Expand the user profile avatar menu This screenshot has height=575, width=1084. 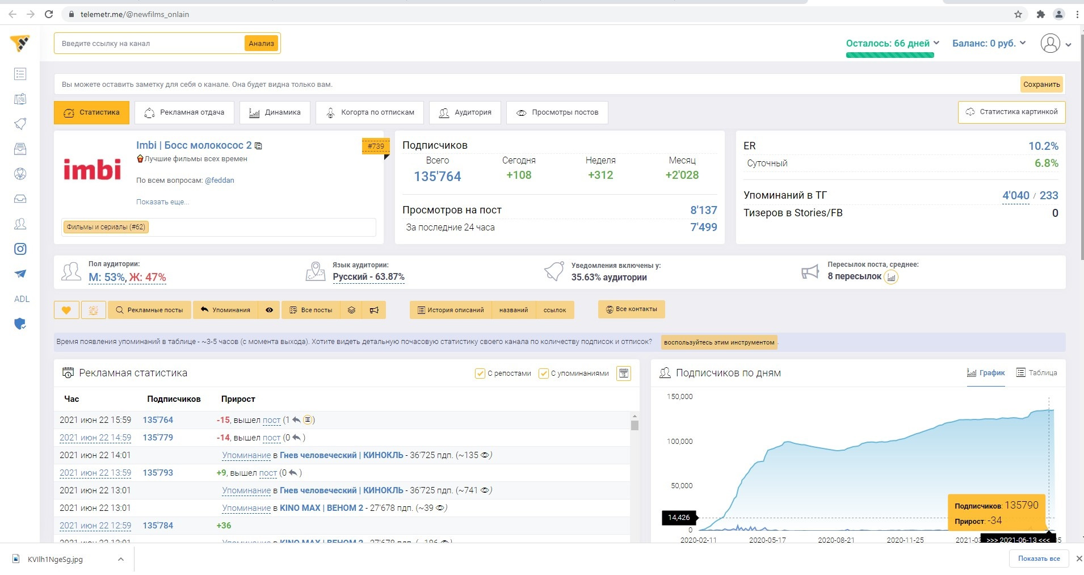pos(1055,44)
